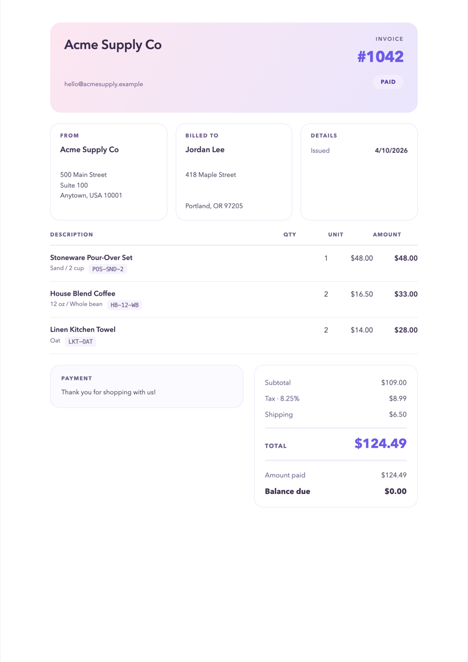The width and height of the screenshot is (468, 662).
Task: Click the DESCRIPTION column header
Action: point(72,235)
